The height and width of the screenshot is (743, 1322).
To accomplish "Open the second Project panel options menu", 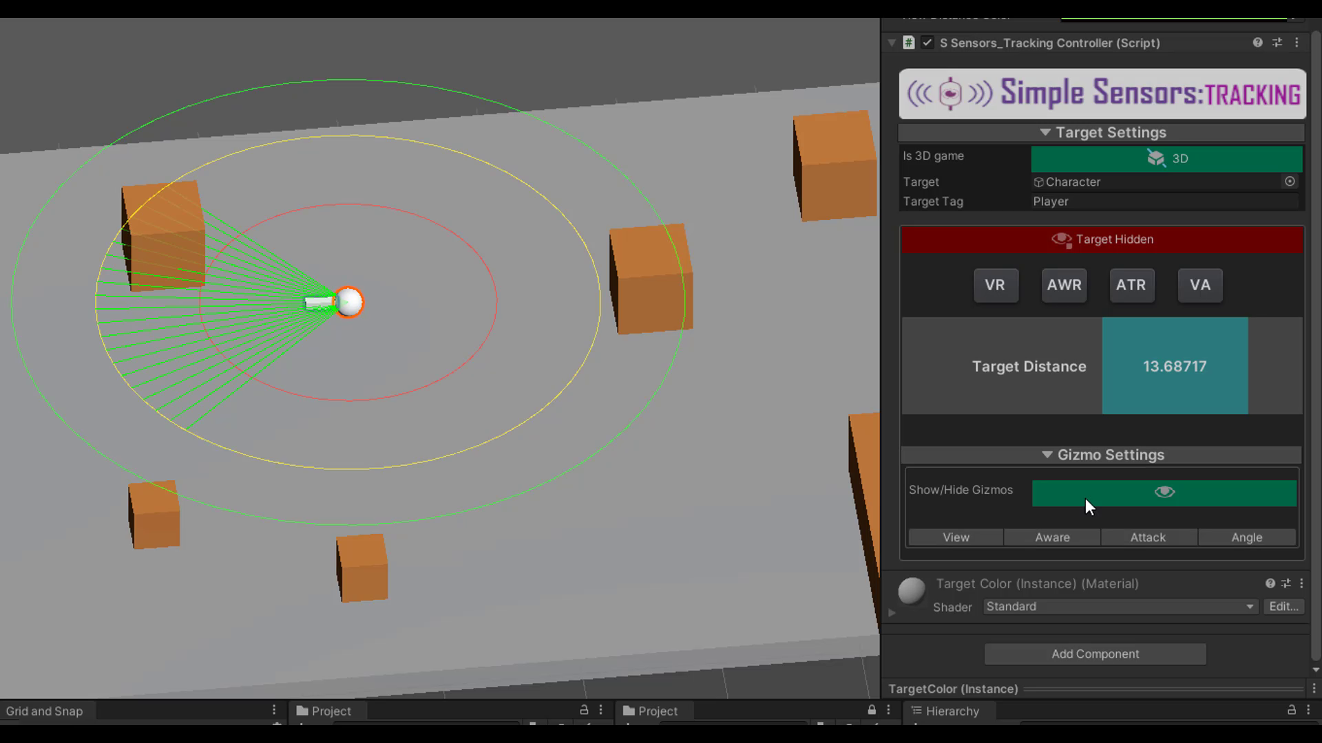I will tap(888, 710).
